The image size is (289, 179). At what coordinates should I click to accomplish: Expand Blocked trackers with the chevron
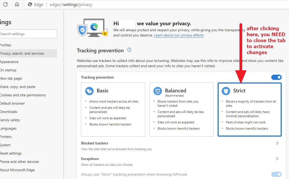[x=277, y=143]
